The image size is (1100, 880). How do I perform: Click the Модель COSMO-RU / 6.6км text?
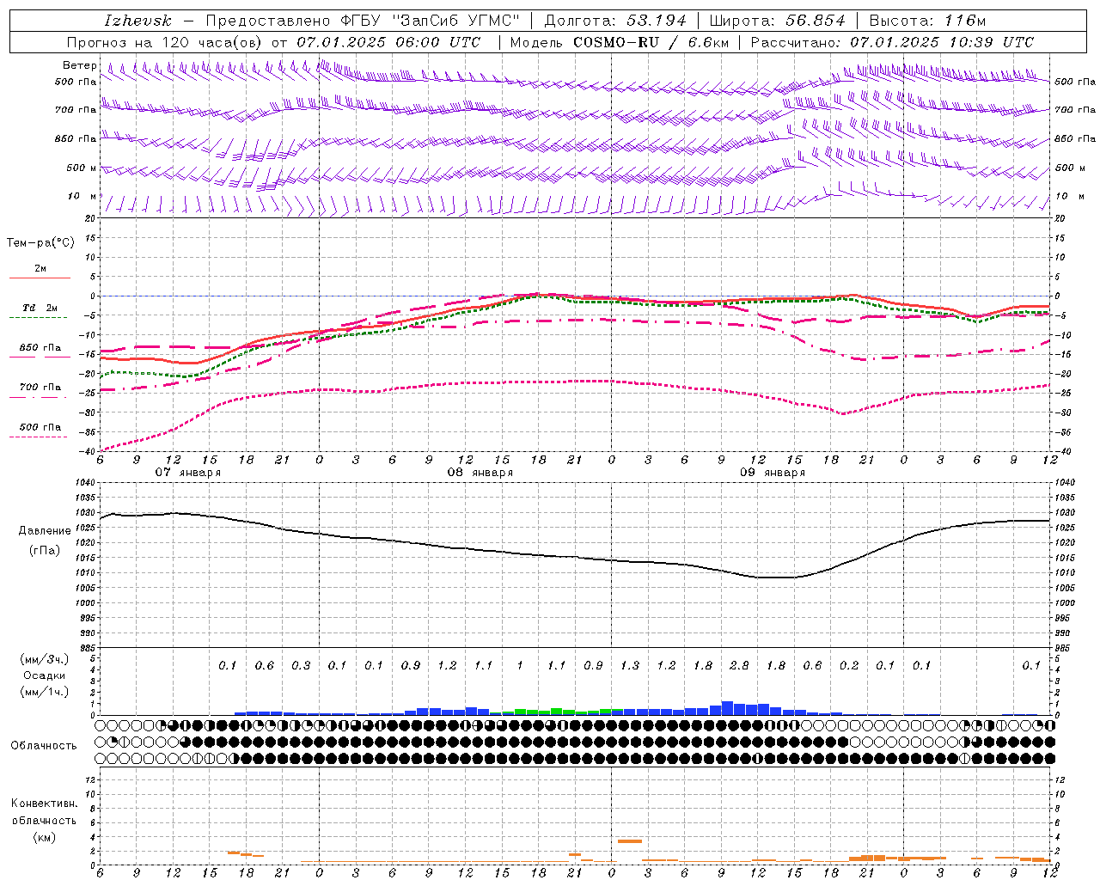620,42
